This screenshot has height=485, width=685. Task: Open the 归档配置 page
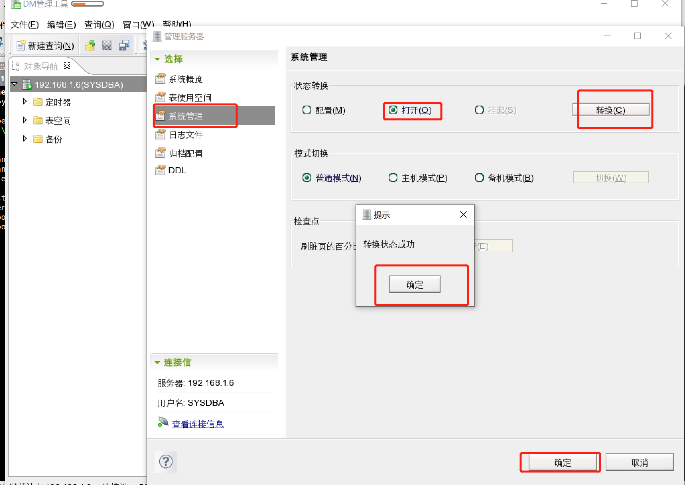coord(185,153)
